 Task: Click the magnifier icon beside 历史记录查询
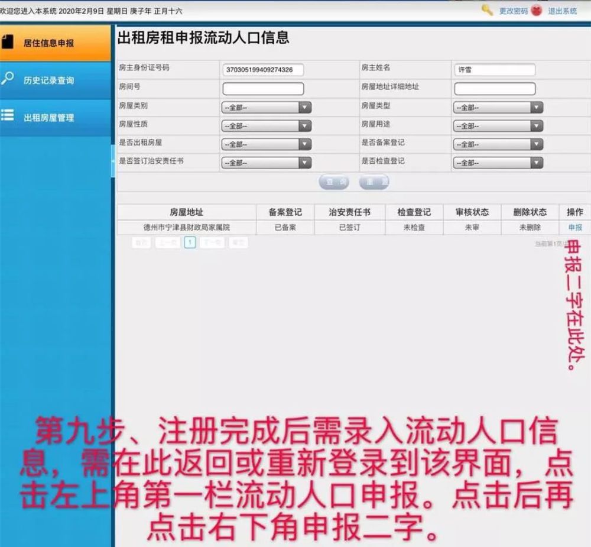coord(7,79)
